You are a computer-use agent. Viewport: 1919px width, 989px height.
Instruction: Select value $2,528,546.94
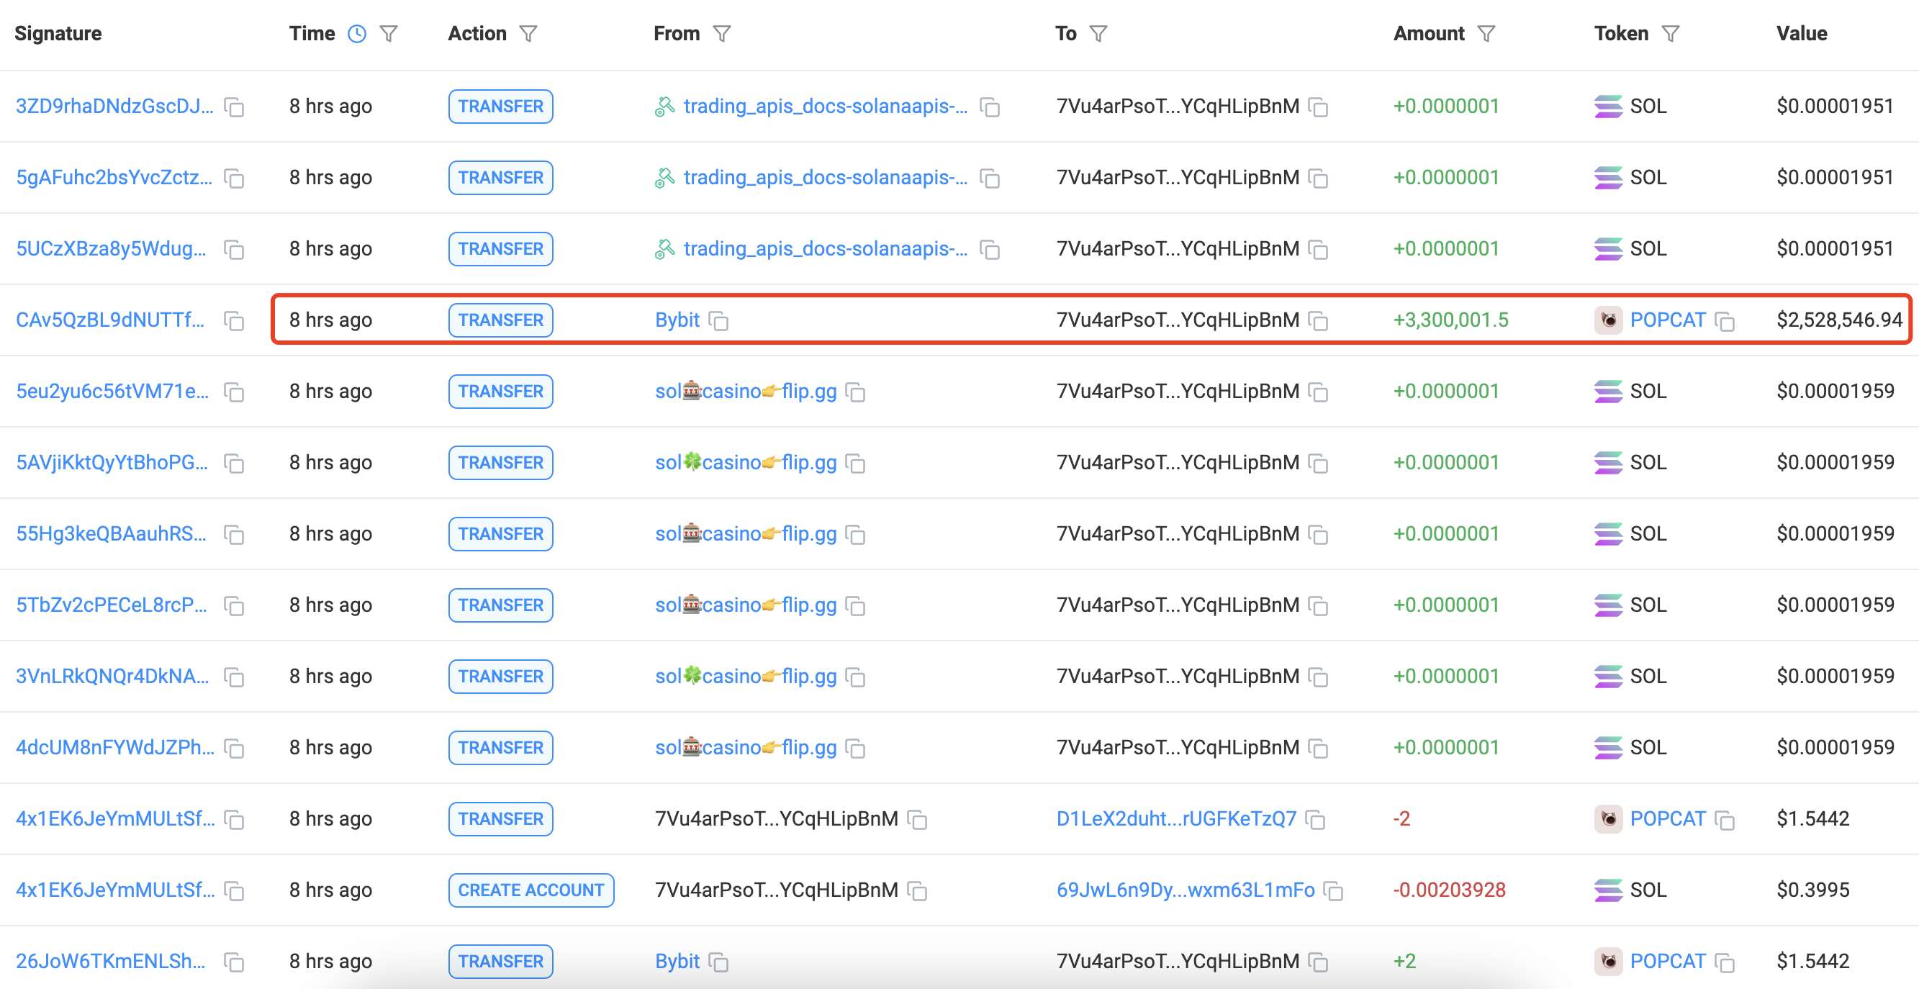click(1839, 320)
